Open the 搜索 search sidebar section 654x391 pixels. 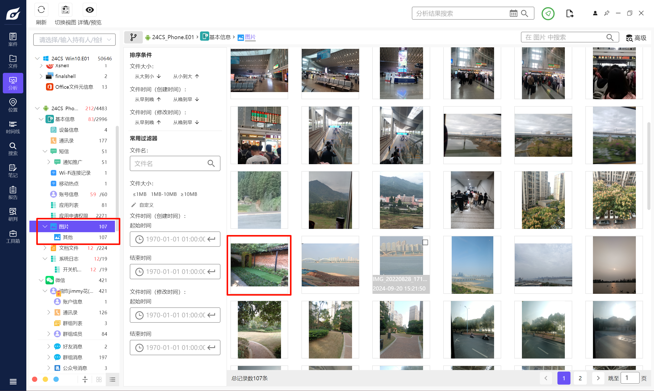[13, 149]
